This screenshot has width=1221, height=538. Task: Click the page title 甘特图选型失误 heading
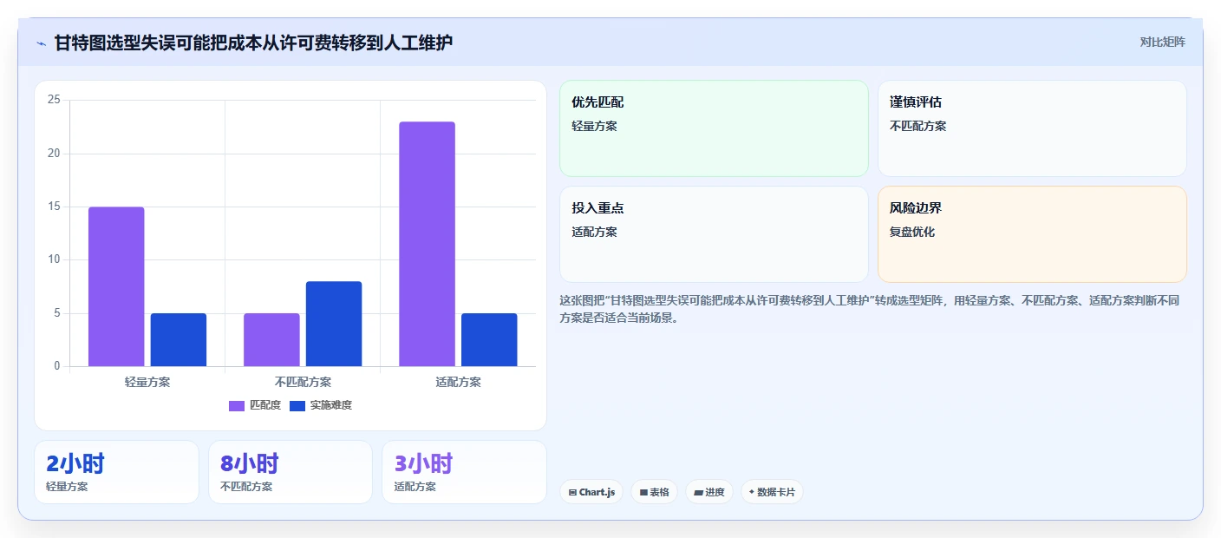tap(253, 43)
